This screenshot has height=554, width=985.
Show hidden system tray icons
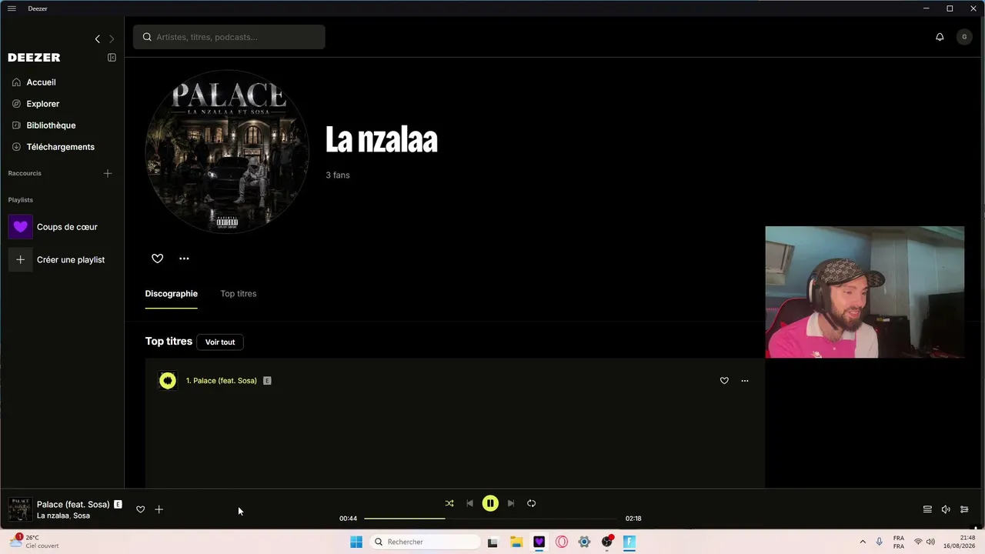click(863, 542)
